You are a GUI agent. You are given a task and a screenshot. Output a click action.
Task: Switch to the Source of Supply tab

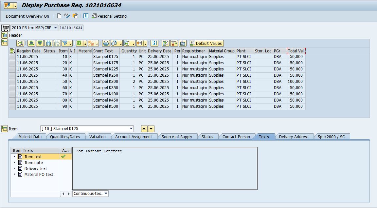pos(177,137)
